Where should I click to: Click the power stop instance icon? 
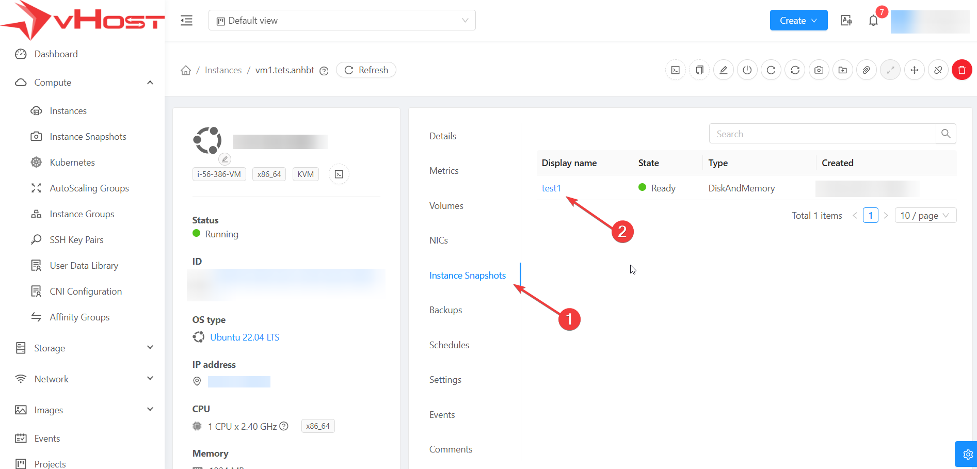click(747, 70)
